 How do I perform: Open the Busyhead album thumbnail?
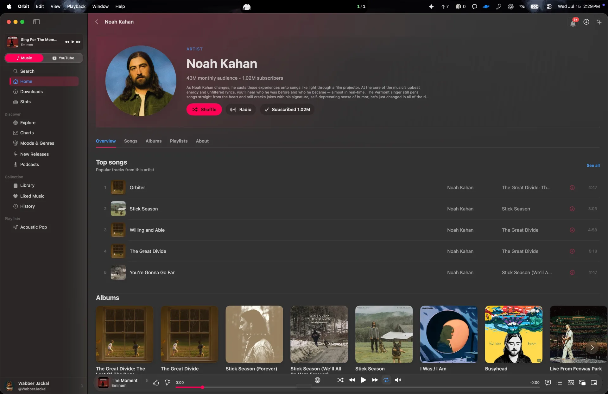pos(513,334)
